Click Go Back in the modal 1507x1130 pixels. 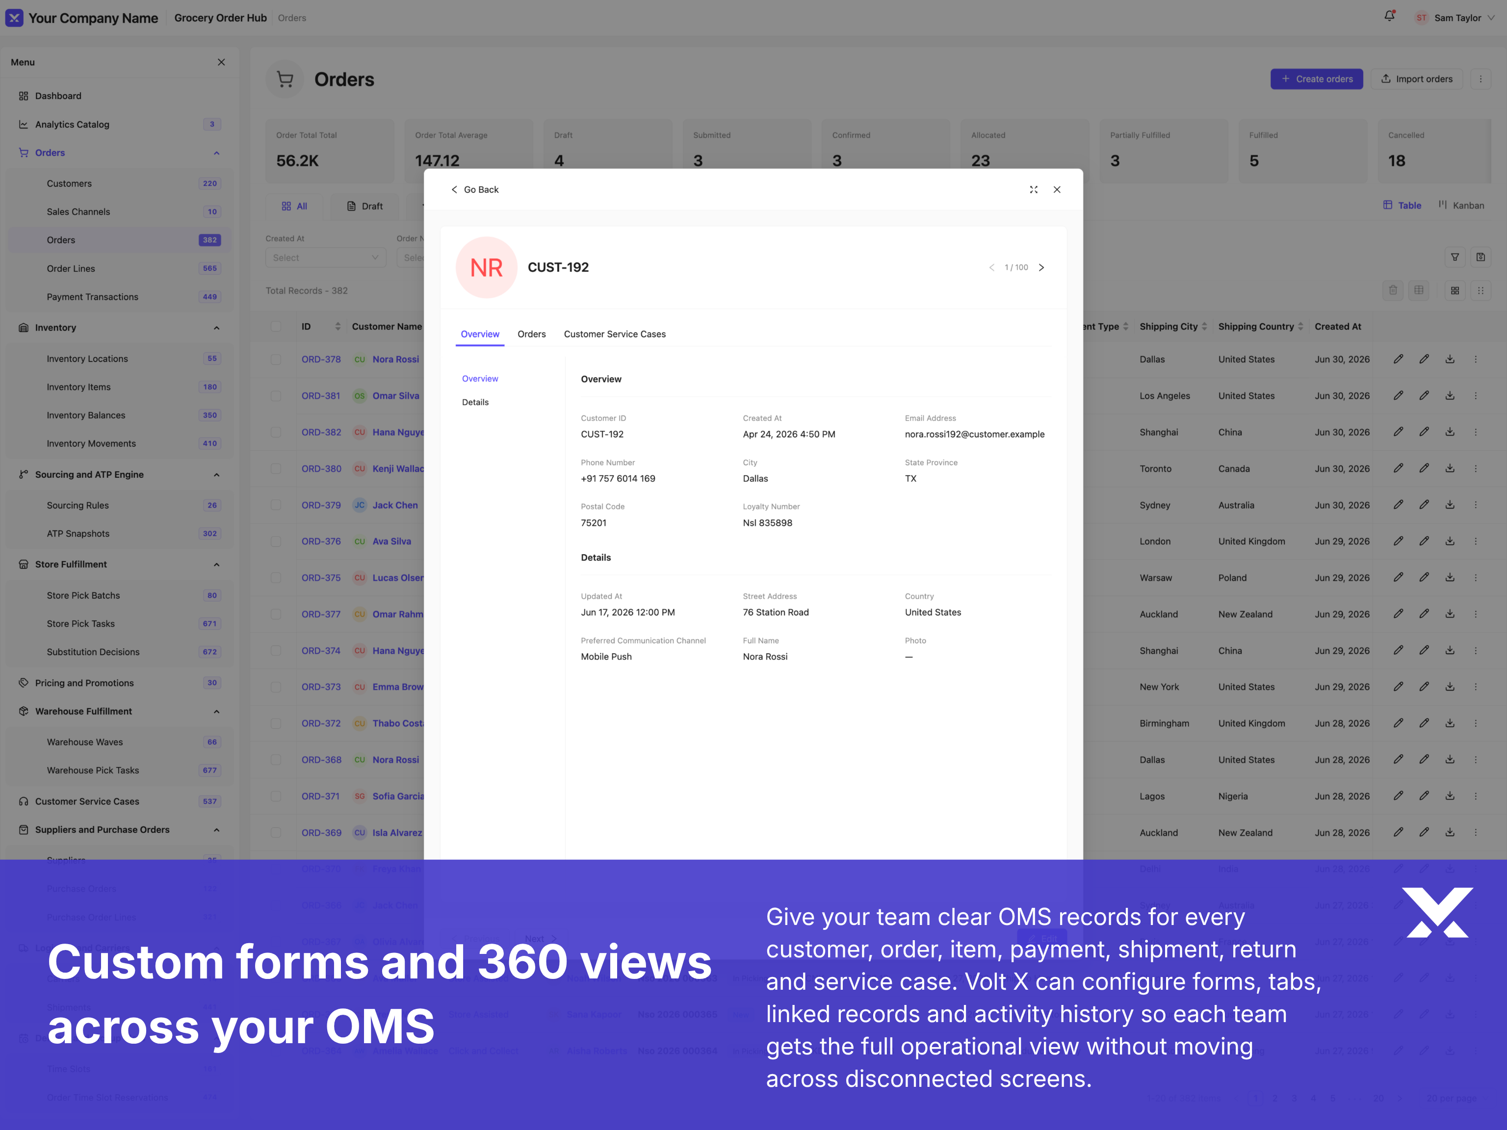[x=474, y=189]
